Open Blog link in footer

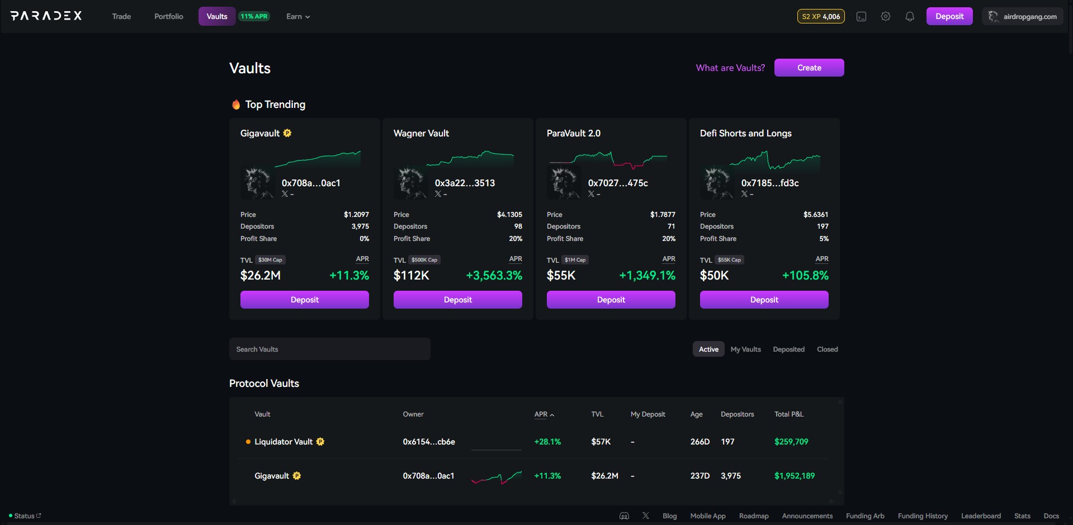pyautogui.click(x=670, y=516)
